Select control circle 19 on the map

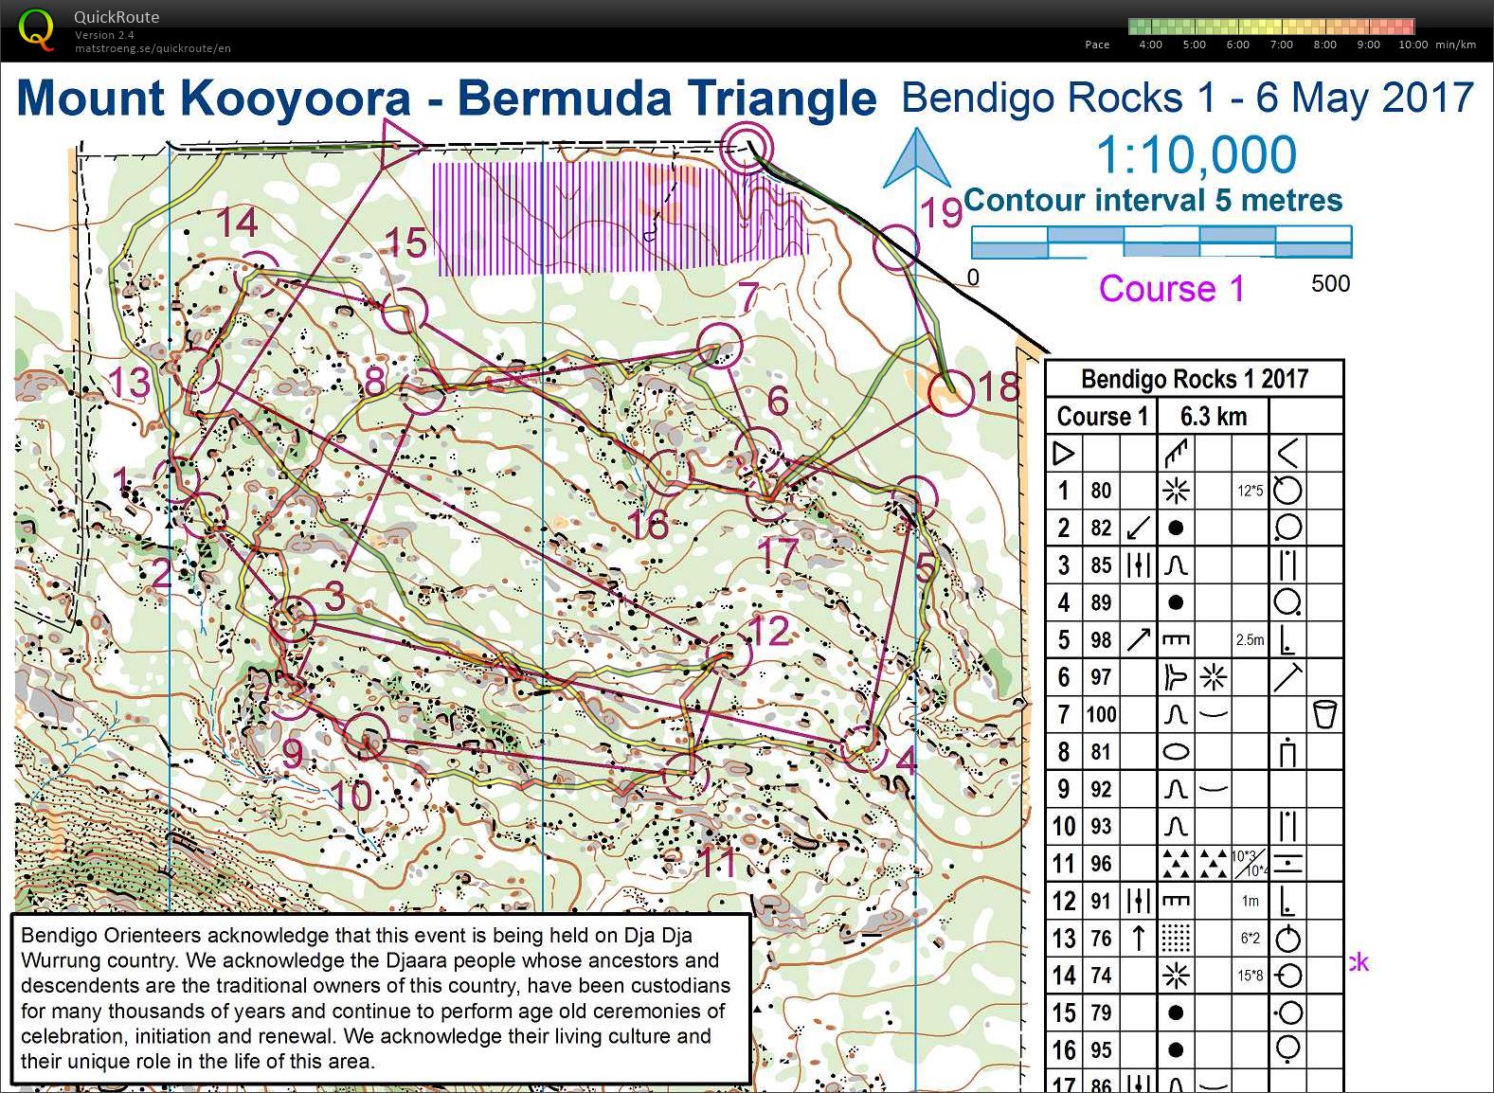click(895, 248)
